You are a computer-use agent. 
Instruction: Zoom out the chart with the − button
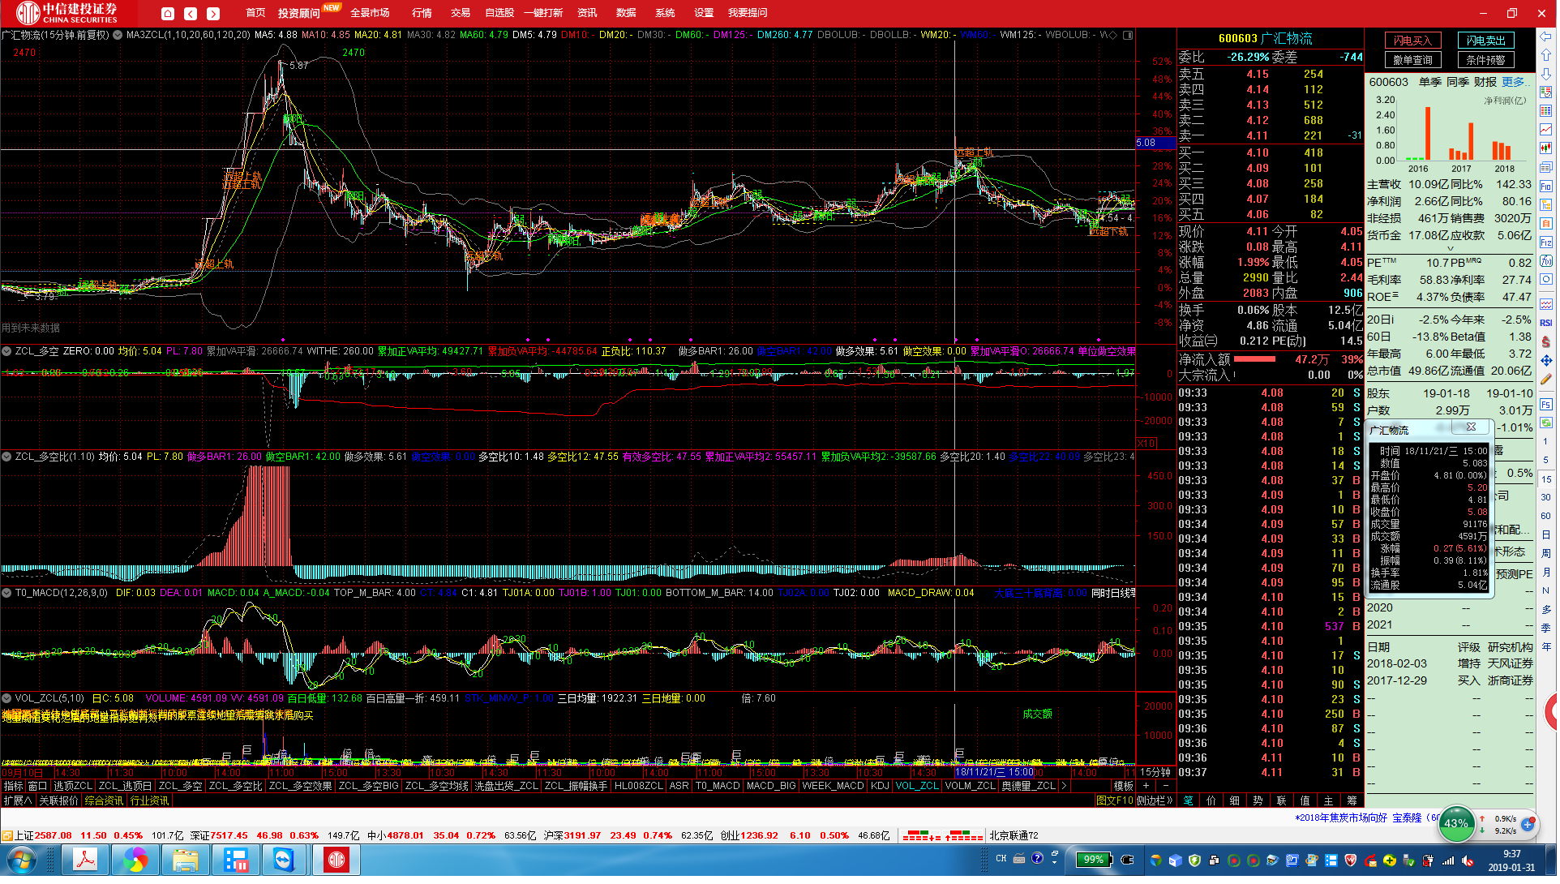pos(1166,786)
